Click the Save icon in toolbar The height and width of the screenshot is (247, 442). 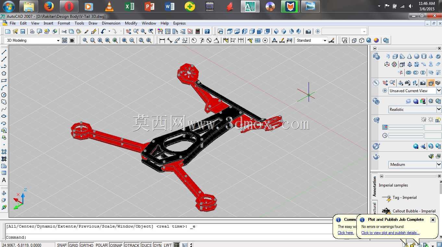[x=23, y=31]
